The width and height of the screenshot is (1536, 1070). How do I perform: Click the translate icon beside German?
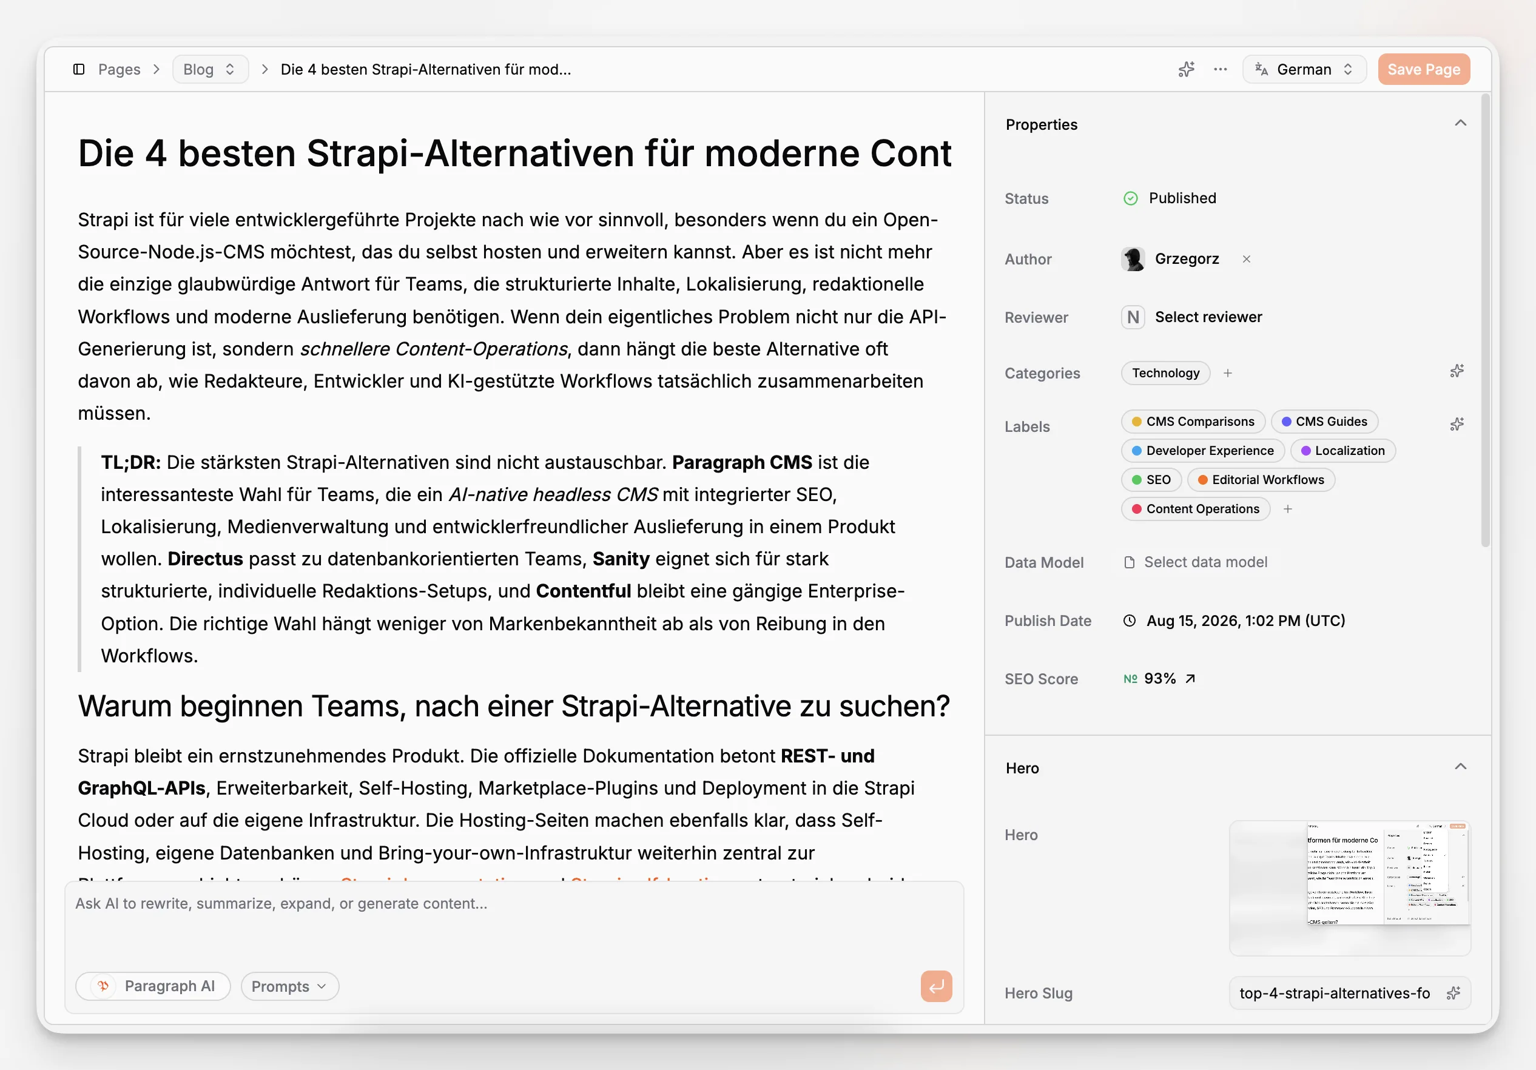point(1262,70)
